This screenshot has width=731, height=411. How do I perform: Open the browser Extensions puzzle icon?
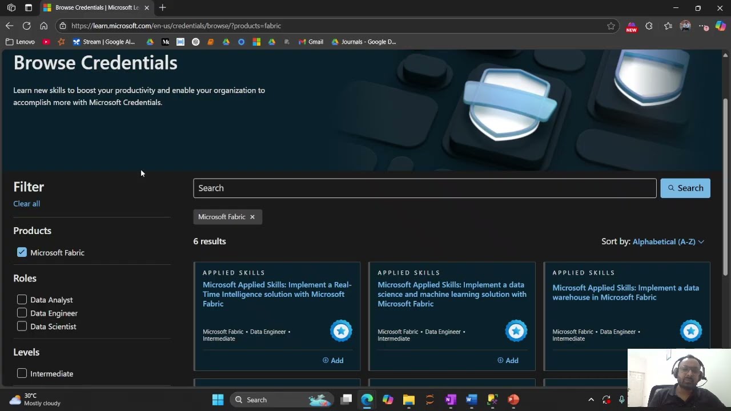(x=649, y=26)
